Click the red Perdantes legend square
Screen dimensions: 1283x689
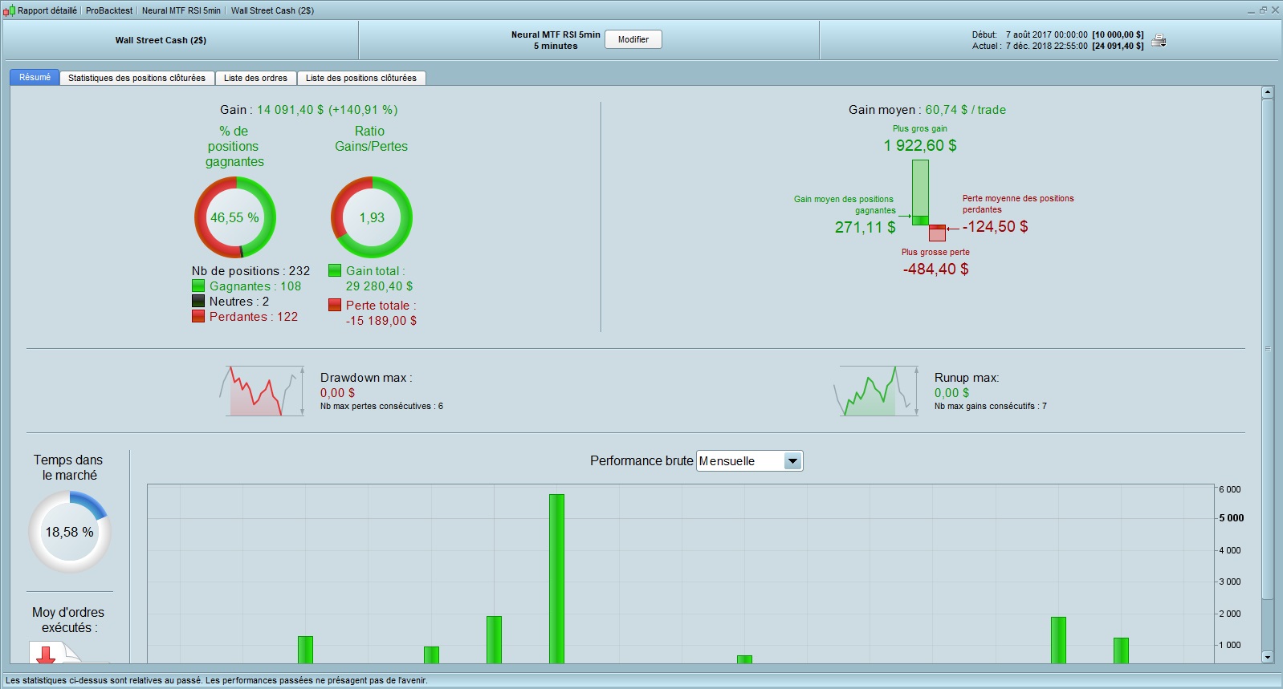pos(198,316)
